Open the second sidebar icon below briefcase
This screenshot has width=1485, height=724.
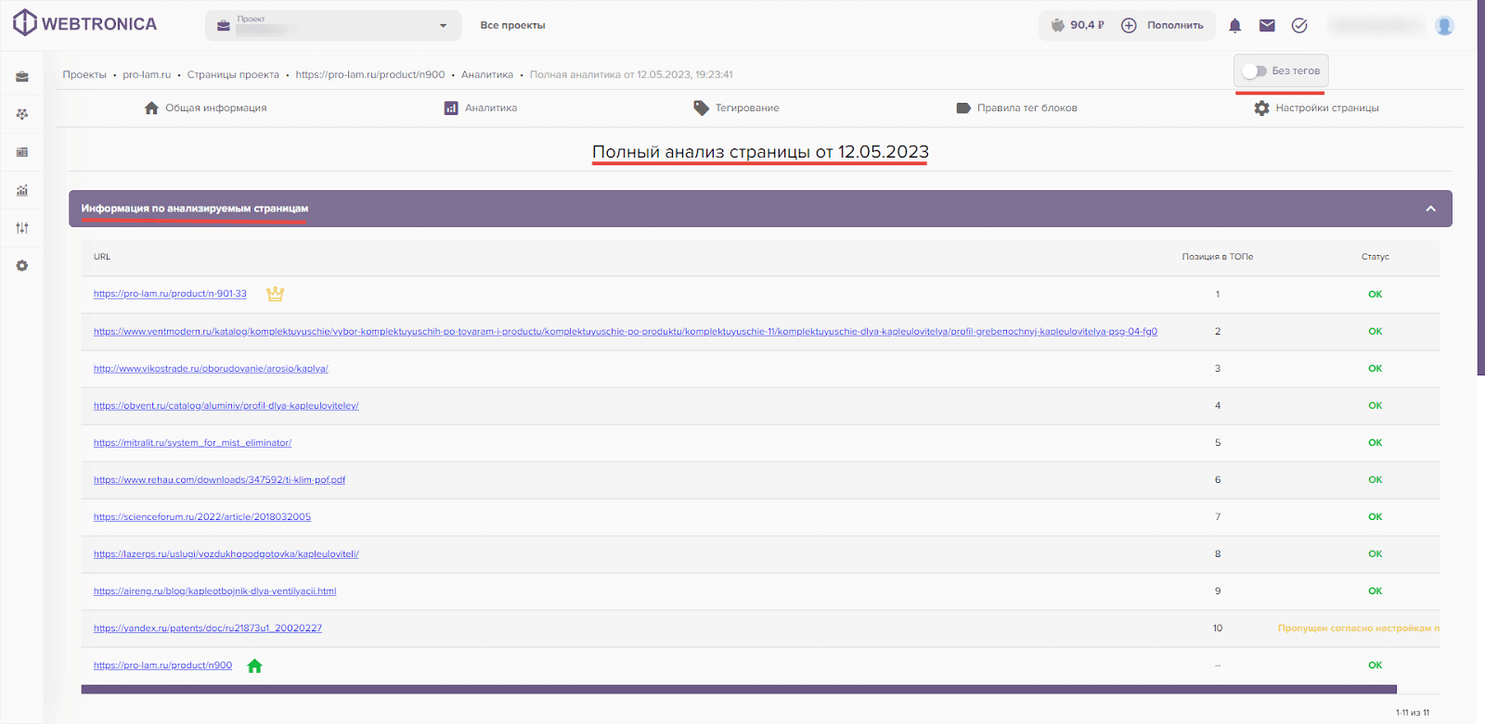click(22, 114)
